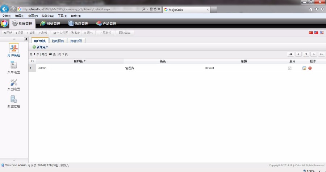
Task: Click the 主题 column header
Action: click(x=244, y=61)
